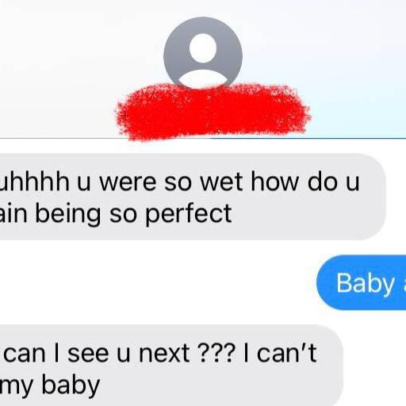Click the word "see" in bottom bubble
The height and width of the screenshot is (406, 406).
pos(88,354)
